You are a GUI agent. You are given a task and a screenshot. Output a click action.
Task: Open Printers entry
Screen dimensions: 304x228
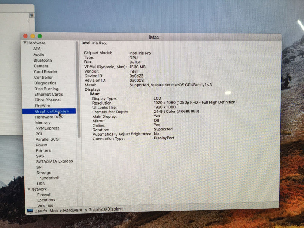[43, 150]
